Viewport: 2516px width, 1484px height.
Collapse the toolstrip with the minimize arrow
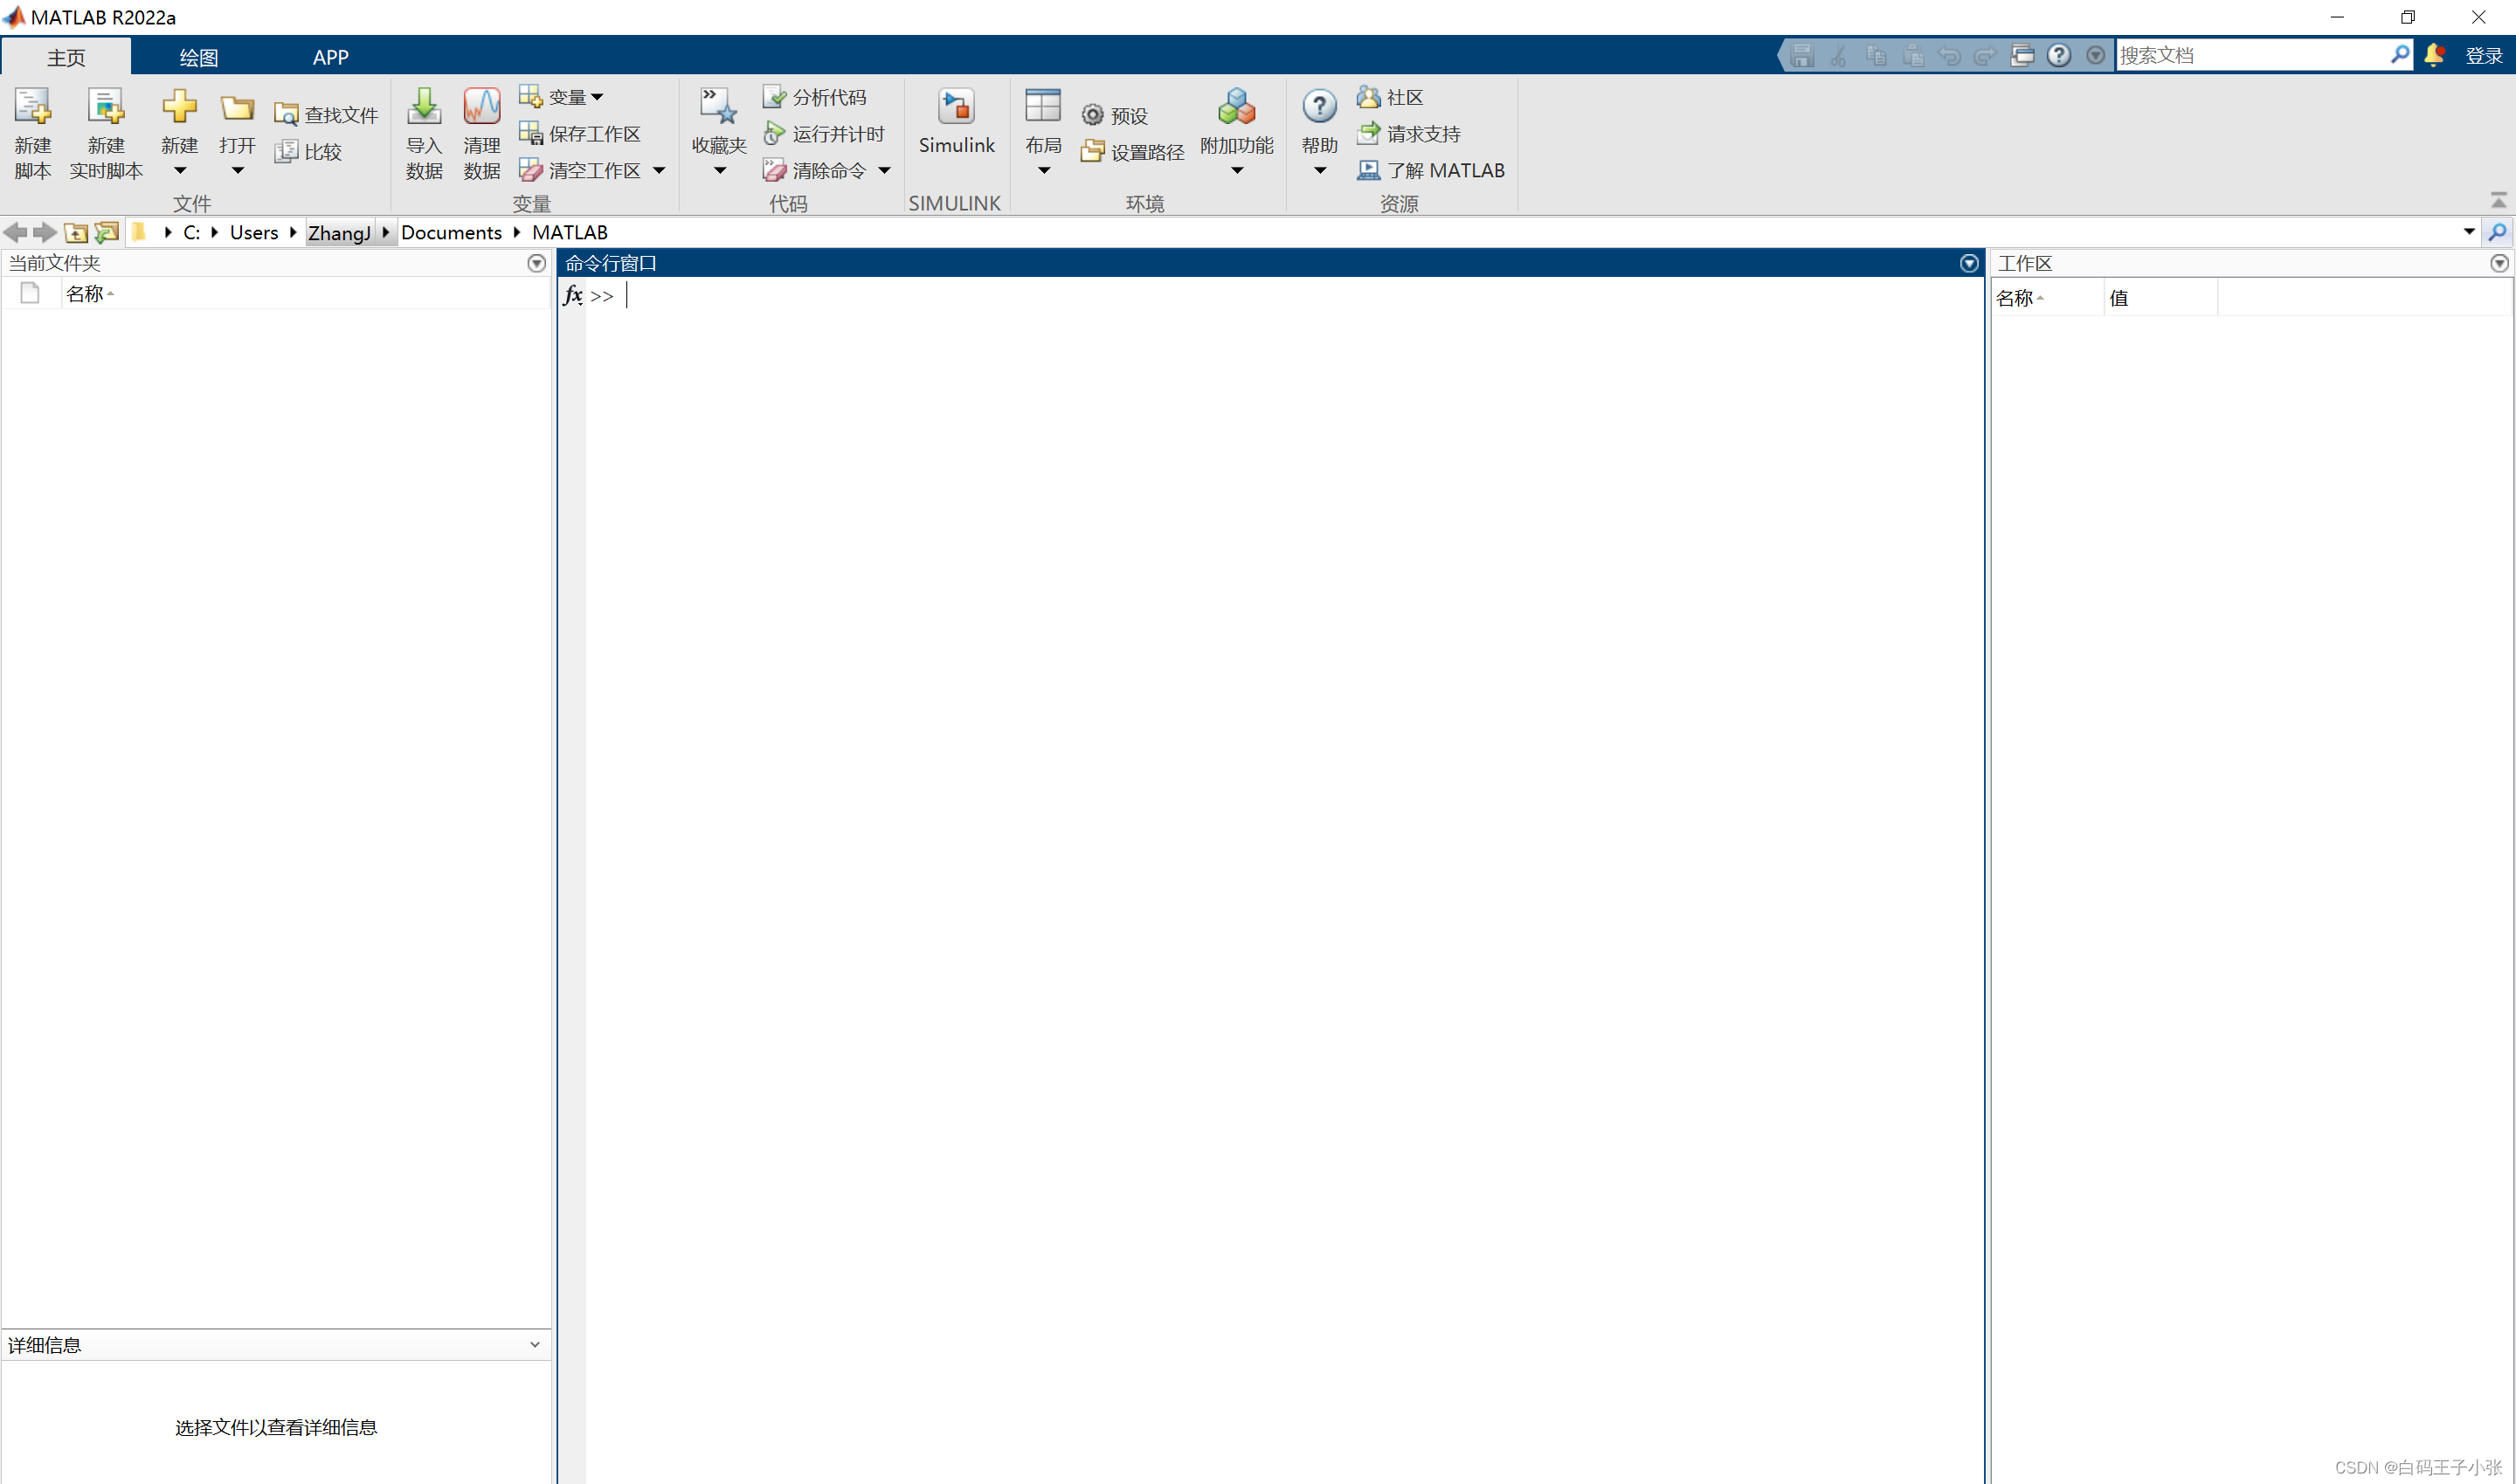pyautogui.click(x=2498, y=200)
